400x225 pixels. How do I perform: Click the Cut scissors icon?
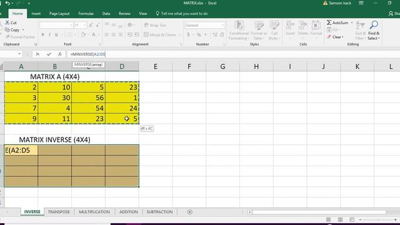tap(7, 22)
